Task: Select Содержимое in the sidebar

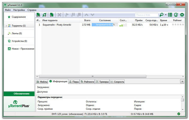Action: point(19,17)
